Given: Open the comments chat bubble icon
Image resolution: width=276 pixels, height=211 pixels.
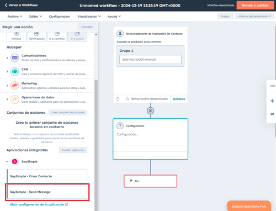Looking at the screenshot, I should click(272, 114).
